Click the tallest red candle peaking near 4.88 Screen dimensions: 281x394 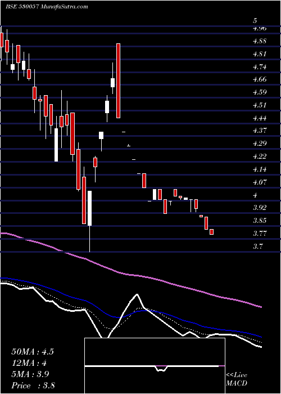coord(118,80)
